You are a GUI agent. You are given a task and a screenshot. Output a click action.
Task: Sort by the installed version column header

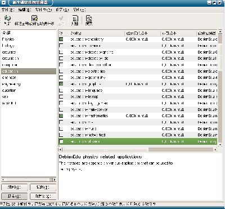point(143,33)
